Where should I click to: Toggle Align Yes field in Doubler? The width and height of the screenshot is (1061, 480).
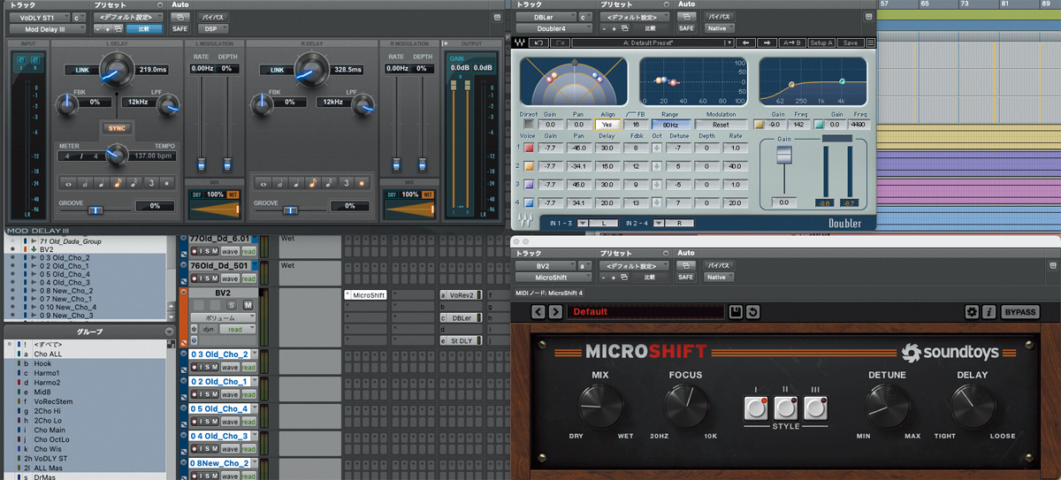click(607, 125)
